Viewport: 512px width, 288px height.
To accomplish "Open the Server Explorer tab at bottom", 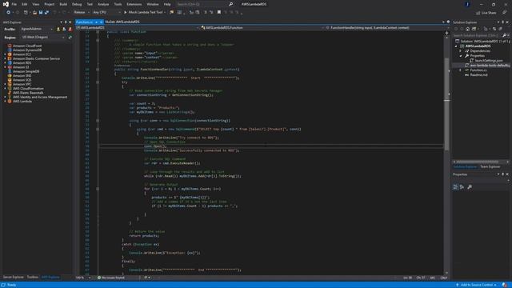I will pyautogui.click(x=14, y=278).
